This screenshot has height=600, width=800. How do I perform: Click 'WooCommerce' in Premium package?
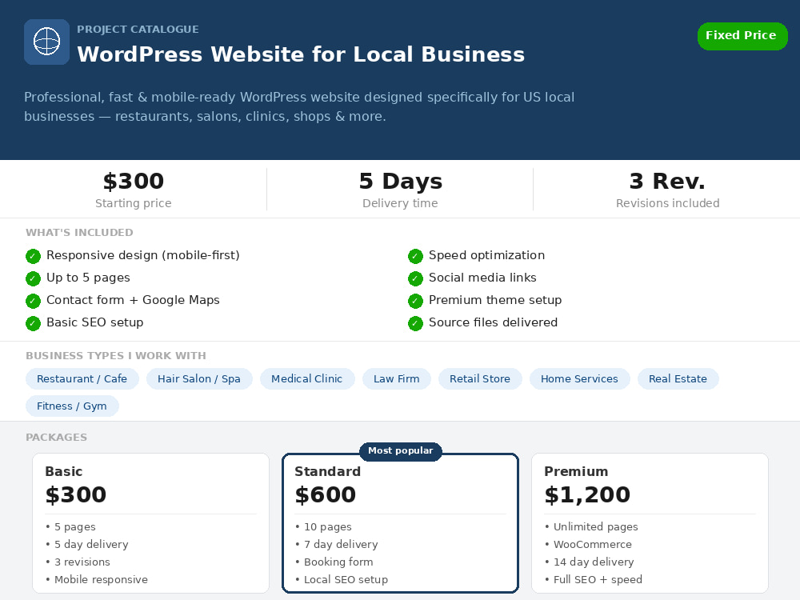click(x=592, y=544)
